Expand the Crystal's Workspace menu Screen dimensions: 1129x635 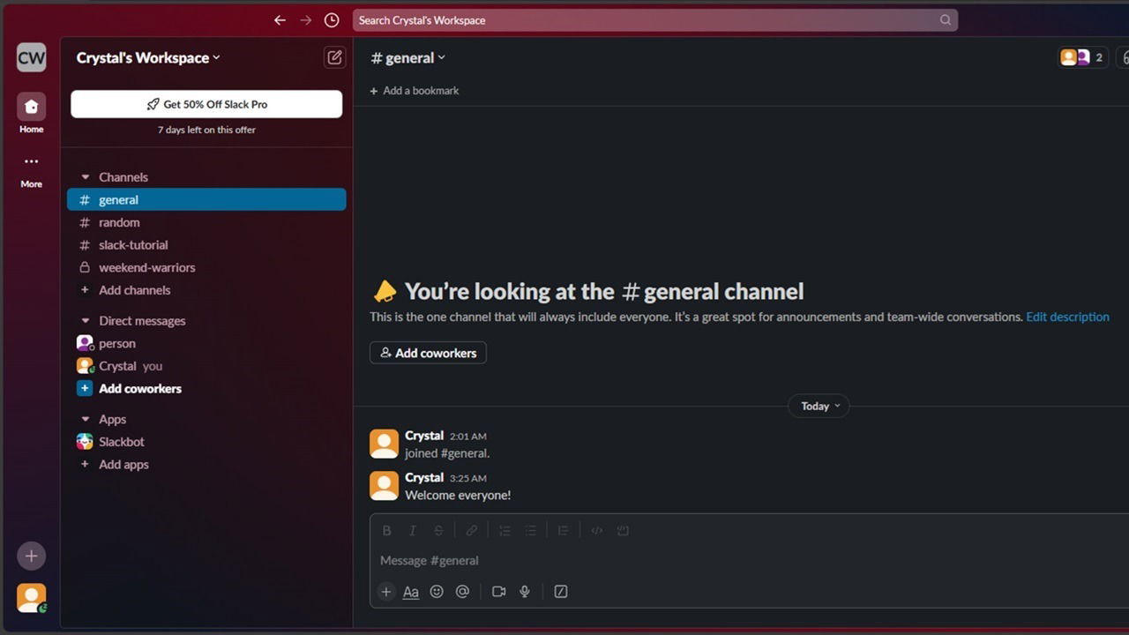click(147, 57)
